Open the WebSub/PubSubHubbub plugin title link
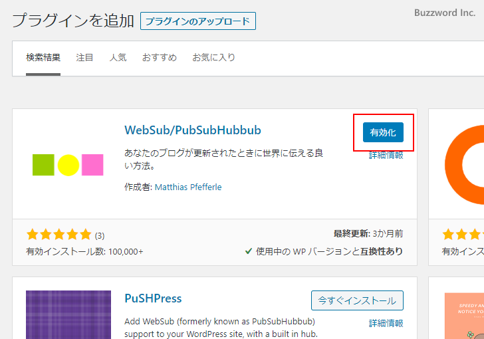 tap(193, 130)
